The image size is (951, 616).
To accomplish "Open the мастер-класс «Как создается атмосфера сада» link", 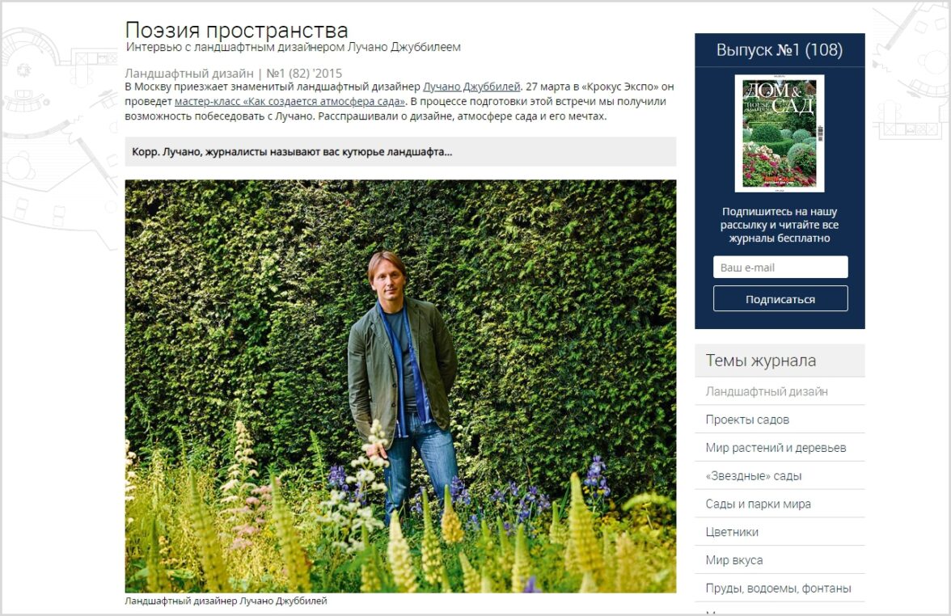I will coord(290,101).
